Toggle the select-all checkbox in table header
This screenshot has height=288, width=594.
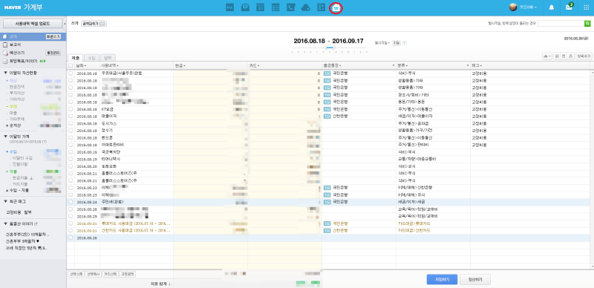point(71,66)
